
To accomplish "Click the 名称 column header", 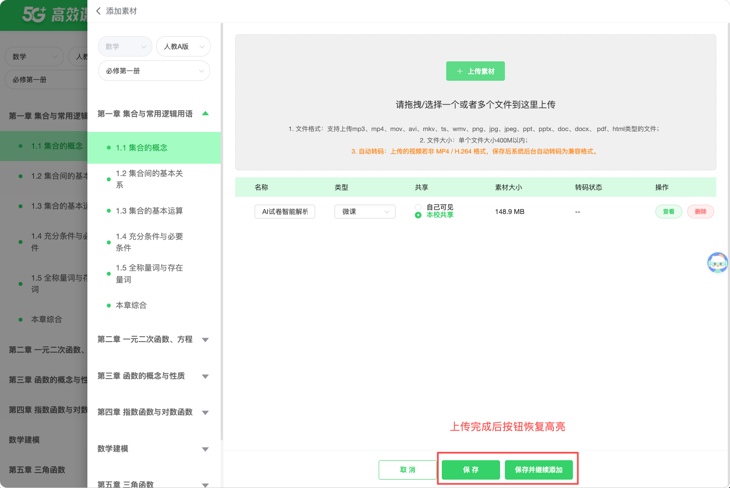I will point(261,188).
